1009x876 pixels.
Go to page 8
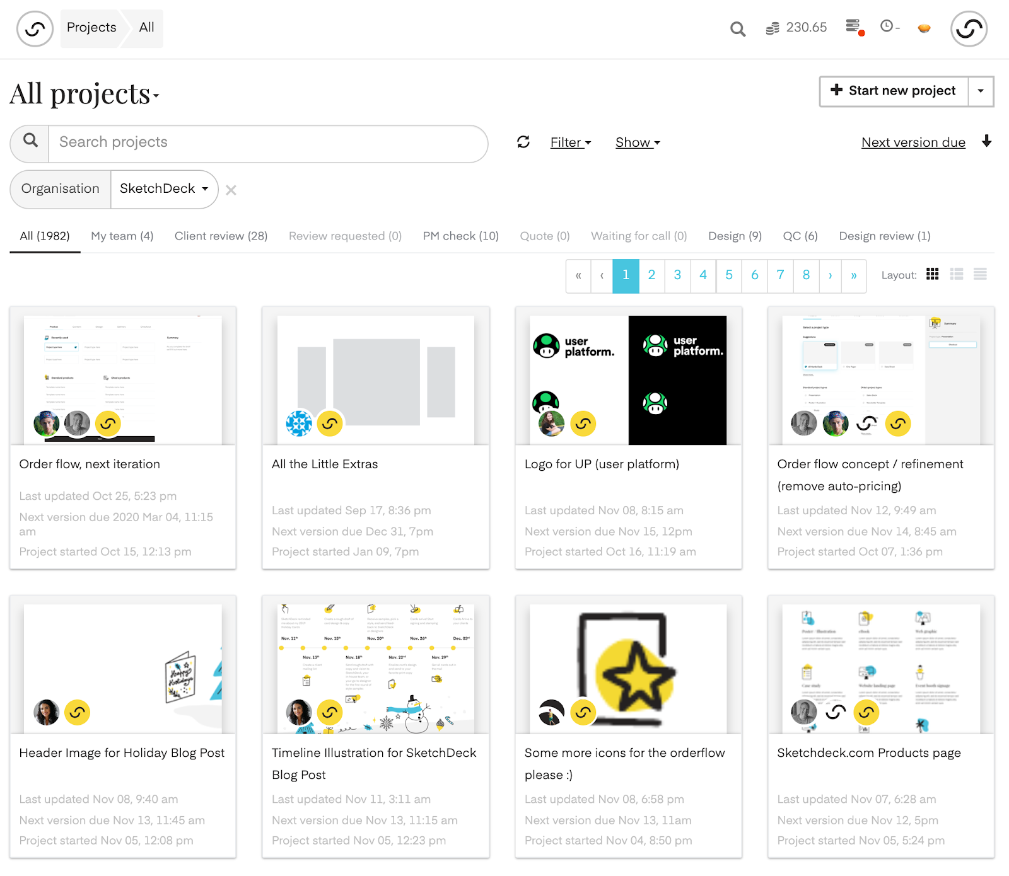pos(806,275)
